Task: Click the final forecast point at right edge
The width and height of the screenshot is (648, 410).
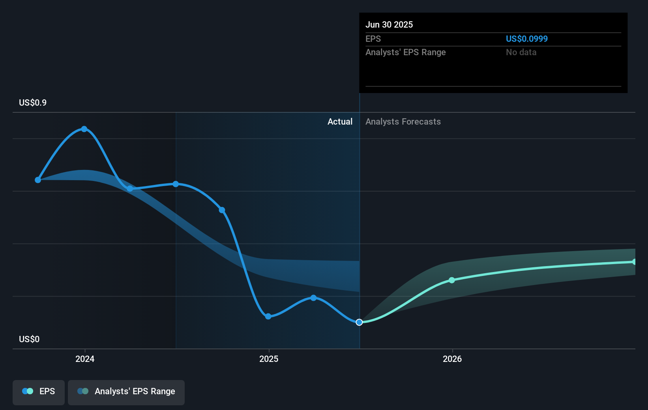Action: pos(634,262)
